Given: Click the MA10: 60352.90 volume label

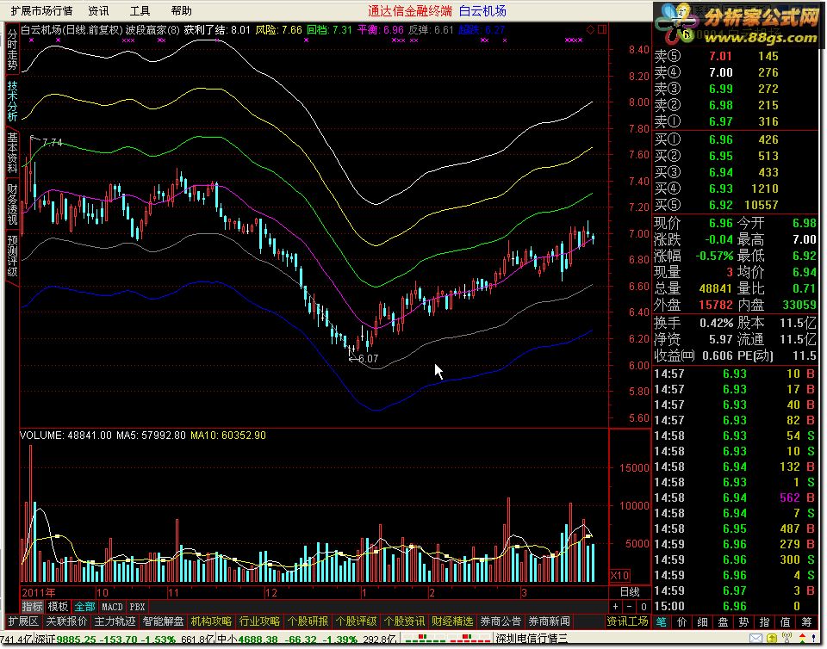Looking at the screenshot, I should [x=227, y=436].
